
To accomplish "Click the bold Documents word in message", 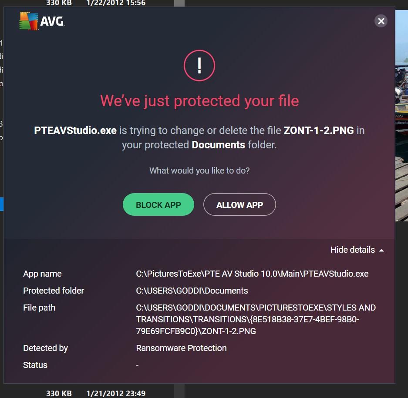I will (218, 145).
